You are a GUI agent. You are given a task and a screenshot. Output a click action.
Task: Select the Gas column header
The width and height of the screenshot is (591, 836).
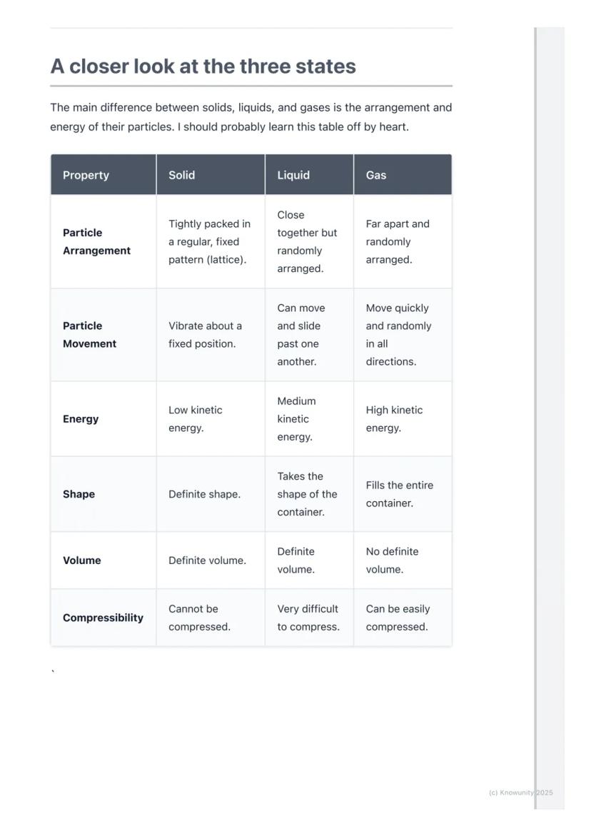pos(376,175)
